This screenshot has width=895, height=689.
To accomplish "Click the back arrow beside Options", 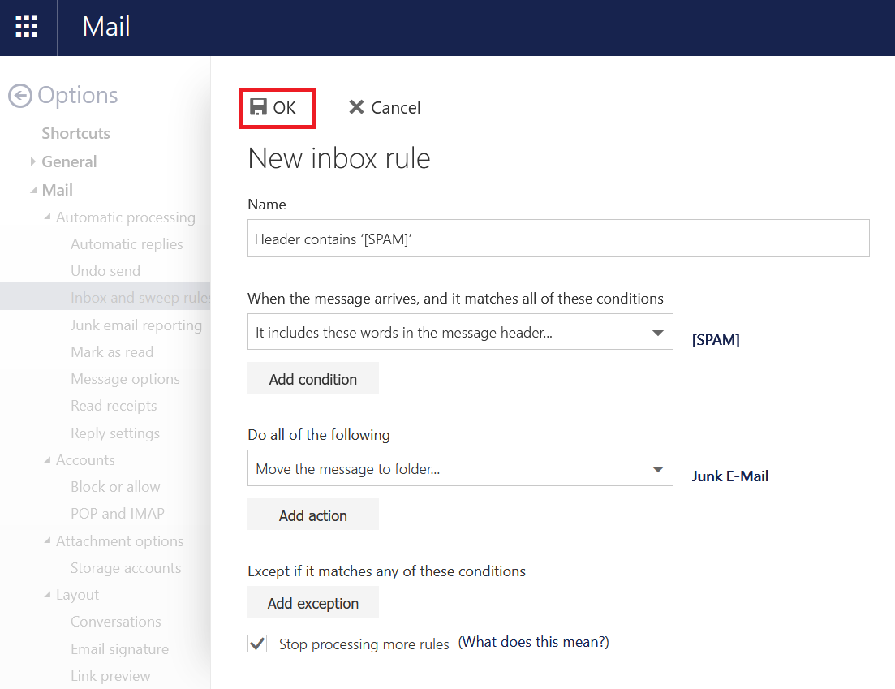I will [20, 96].
